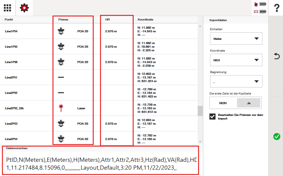Open the red gear settings
The height and width of the screenshot is (176, 283).
[x=25, y=8]
